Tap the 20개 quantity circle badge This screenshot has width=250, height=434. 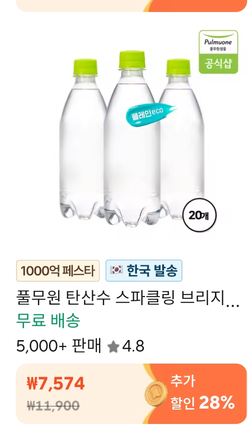tap(200, 216)
